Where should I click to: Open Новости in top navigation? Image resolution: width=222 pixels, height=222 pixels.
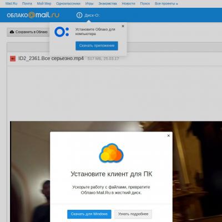tap(128, 3)
